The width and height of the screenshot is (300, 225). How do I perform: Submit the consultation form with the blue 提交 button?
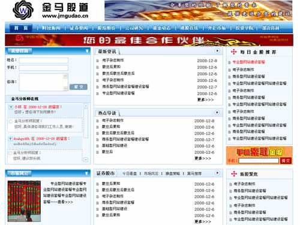click(79, 87)
